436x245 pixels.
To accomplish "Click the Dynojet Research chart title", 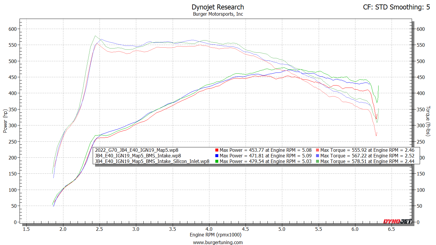I will (x=218, y=7).
